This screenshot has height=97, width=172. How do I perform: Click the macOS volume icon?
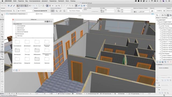point(158,1)
